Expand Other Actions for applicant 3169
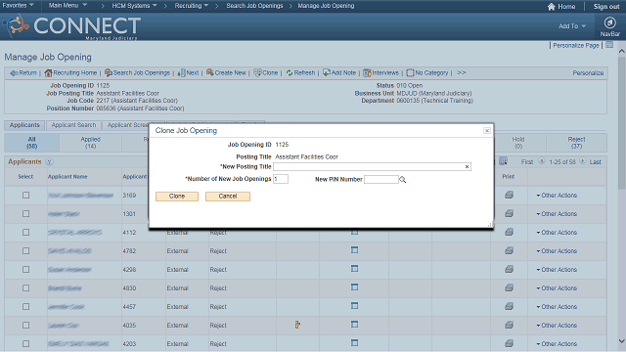Screen dimensions: 626x352 (557, 196)
